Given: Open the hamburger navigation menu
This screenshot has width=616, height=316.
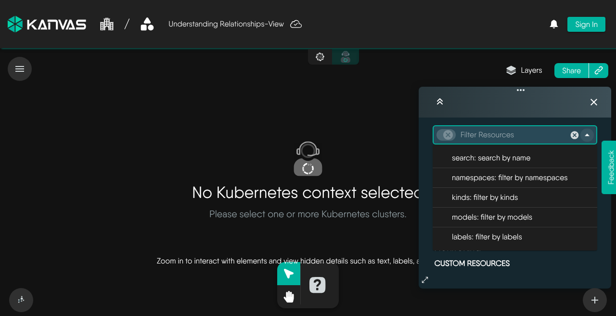Looking at the screenshot, I should (20, 69).
